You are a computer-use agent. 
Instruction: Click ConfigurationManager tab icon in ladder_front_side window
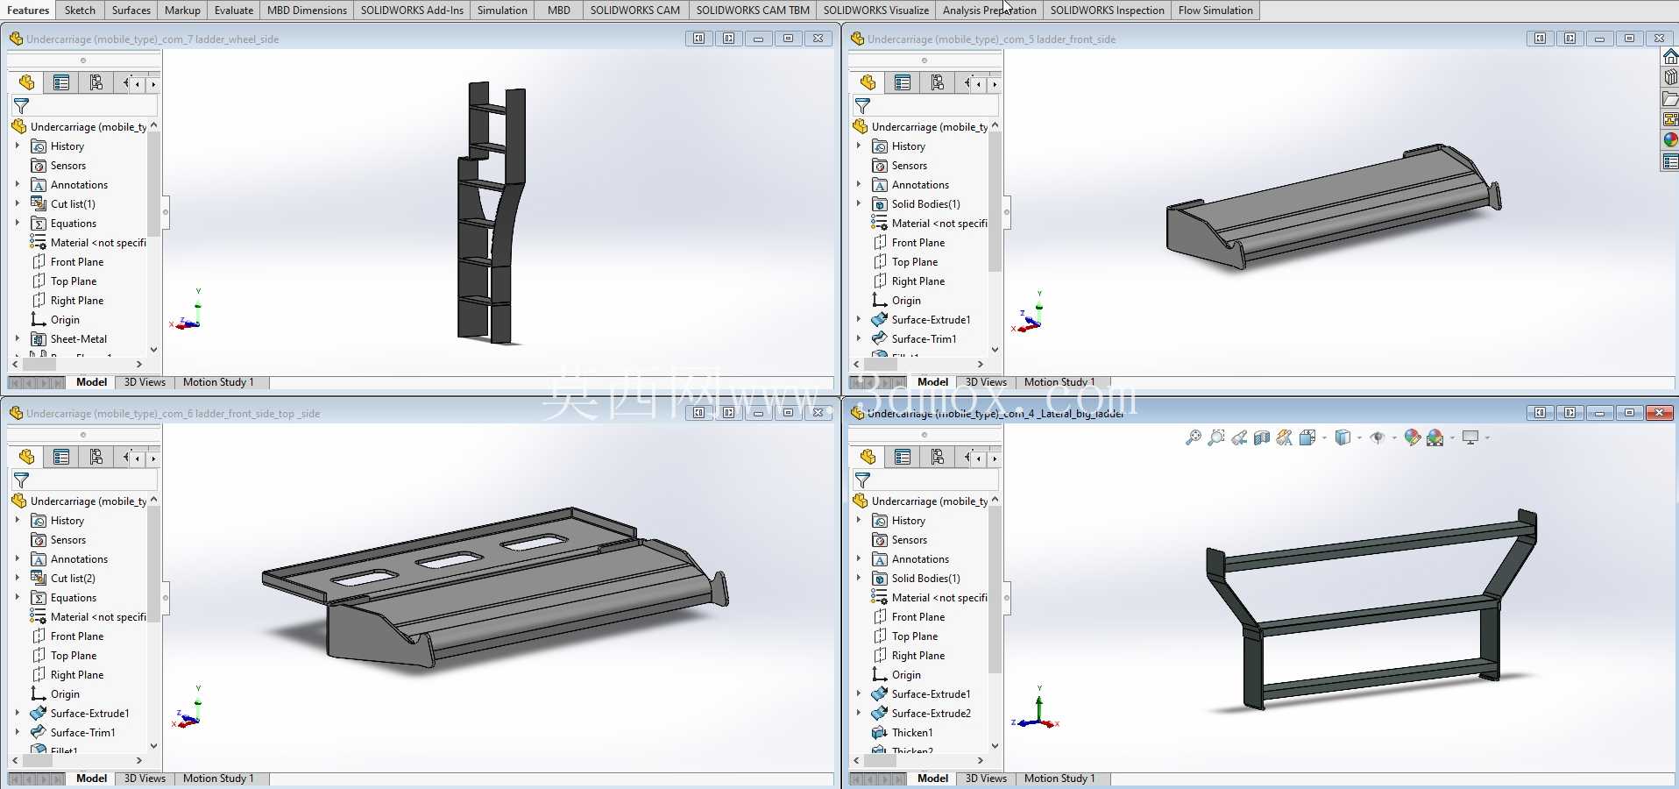[x=938, y=82]
